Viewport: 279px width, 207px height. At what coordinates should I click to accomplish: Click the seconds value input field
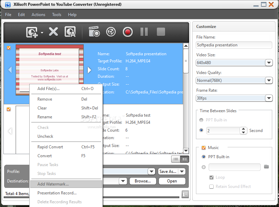pos(223,131)
